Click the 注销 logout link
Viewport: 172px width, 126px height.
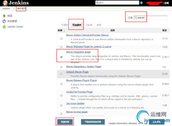166,3
